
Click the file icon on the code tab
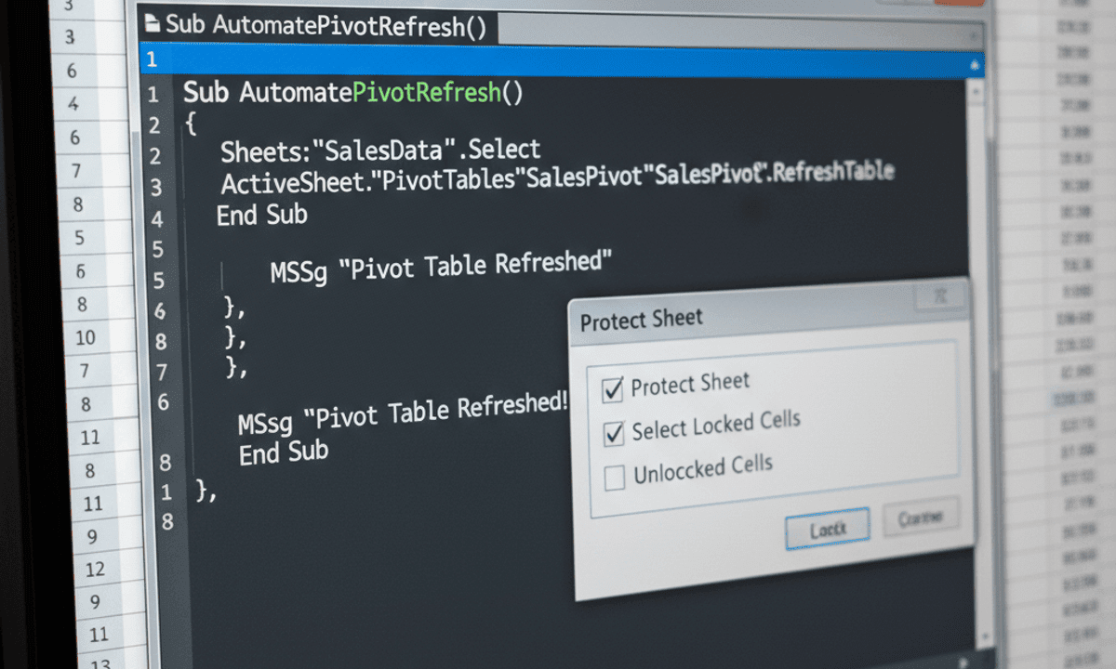click(152, 25)
